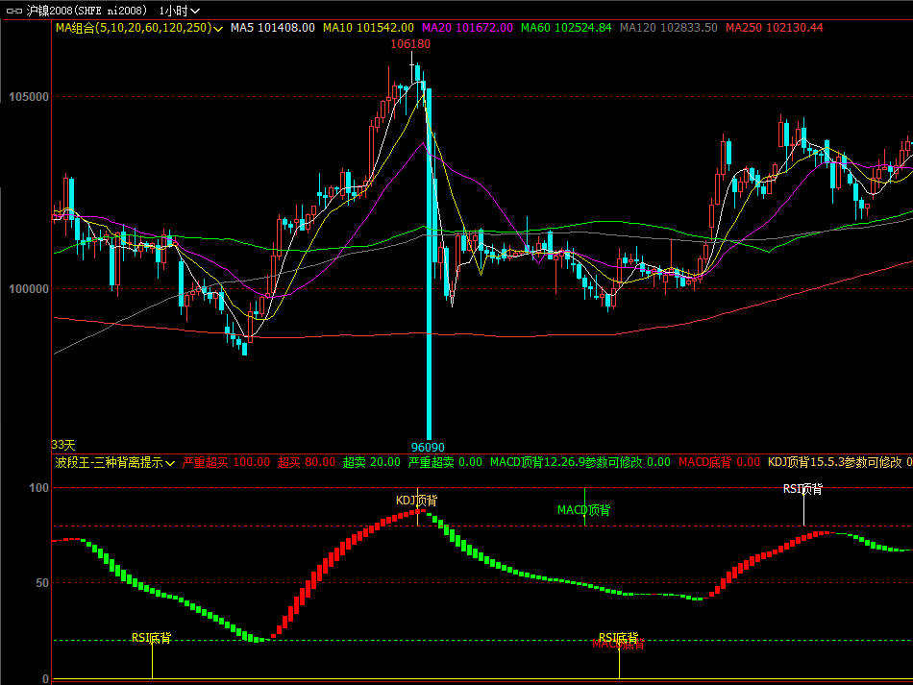The height and width of the screenshot is (685, 913).
Task: Click the MA60 102524.84 legend value
Action: (567, 28)
